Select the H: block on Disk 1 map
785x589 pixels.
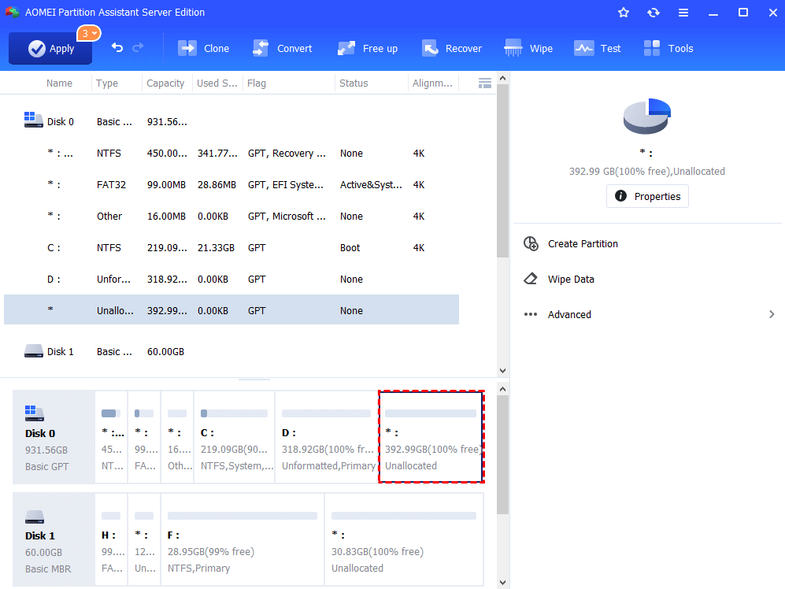pos(111,539)
